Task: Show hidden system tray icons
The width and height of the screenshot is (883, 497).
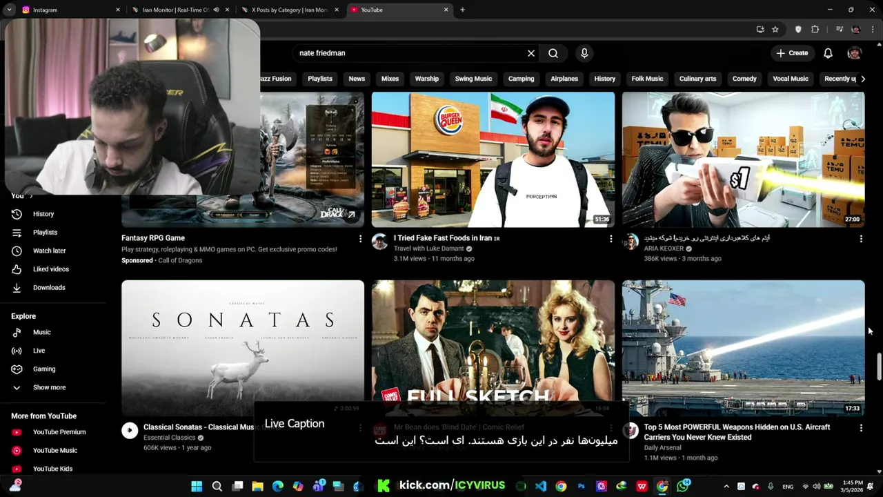Action: [726, 486]
